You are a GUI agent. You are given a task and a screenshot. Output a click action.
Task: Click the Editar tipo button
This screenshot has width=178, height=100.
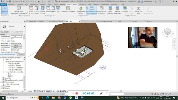click(x=20, y=32)
